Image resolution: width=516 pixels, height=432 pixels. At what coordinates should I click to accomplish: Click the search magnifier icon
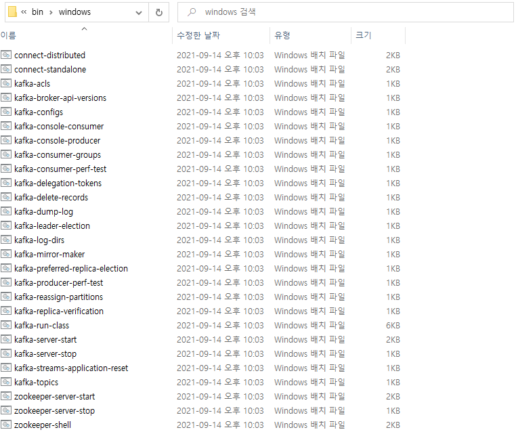pyautogui.click(x=192, y=12)
